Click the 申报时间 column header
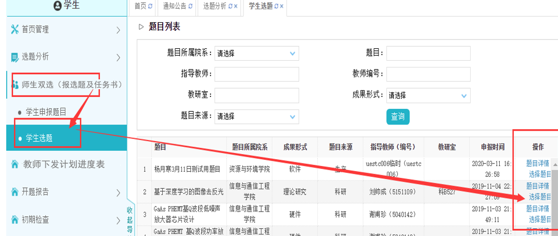This screenshot has height=236, width=558. (492, 147)
